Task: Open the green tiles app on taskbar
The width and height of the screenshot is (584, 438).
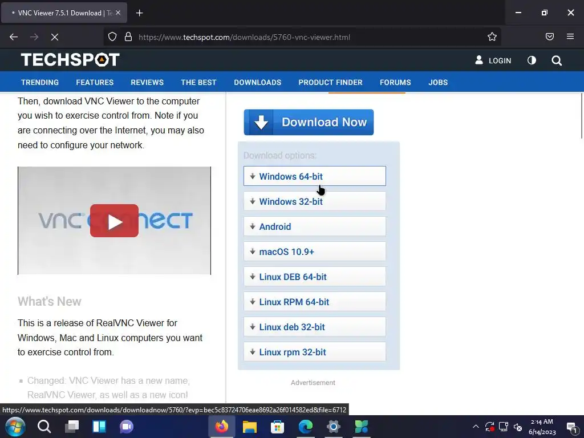Action: (361, 427)
